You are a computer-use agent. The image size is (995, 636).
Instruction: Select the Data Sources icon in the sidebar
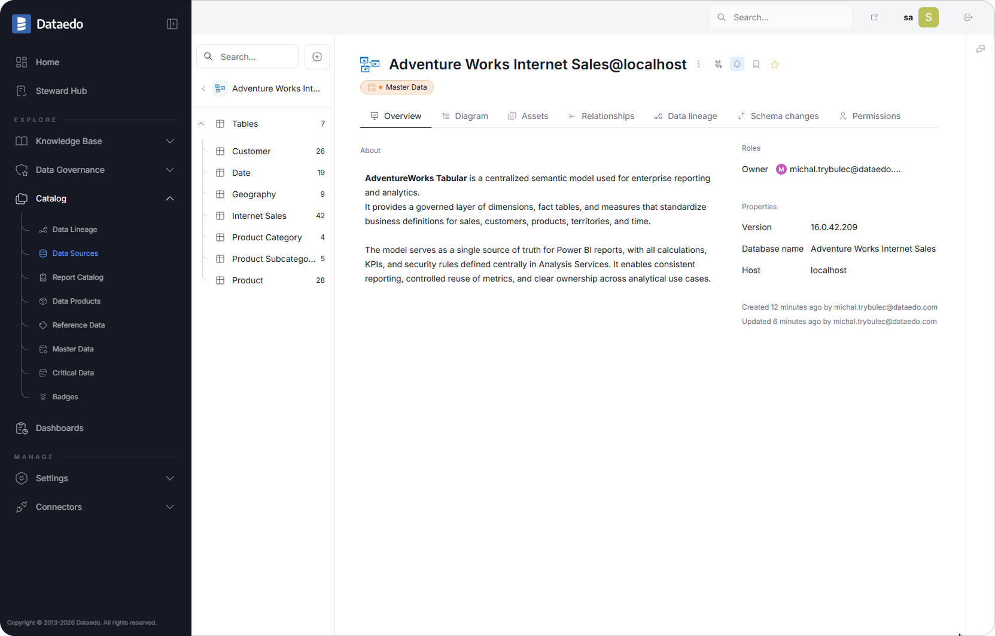pyautogui.click(x=43, y=253)
